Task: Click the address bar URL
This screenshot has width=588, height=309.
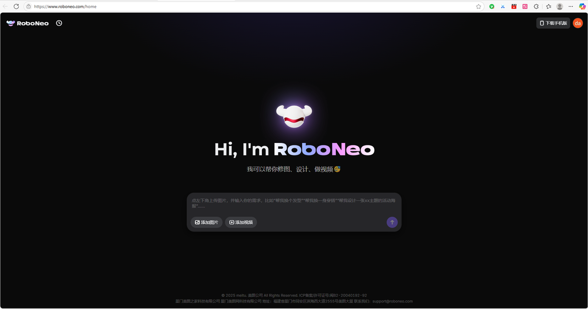Action: point(65,7)
